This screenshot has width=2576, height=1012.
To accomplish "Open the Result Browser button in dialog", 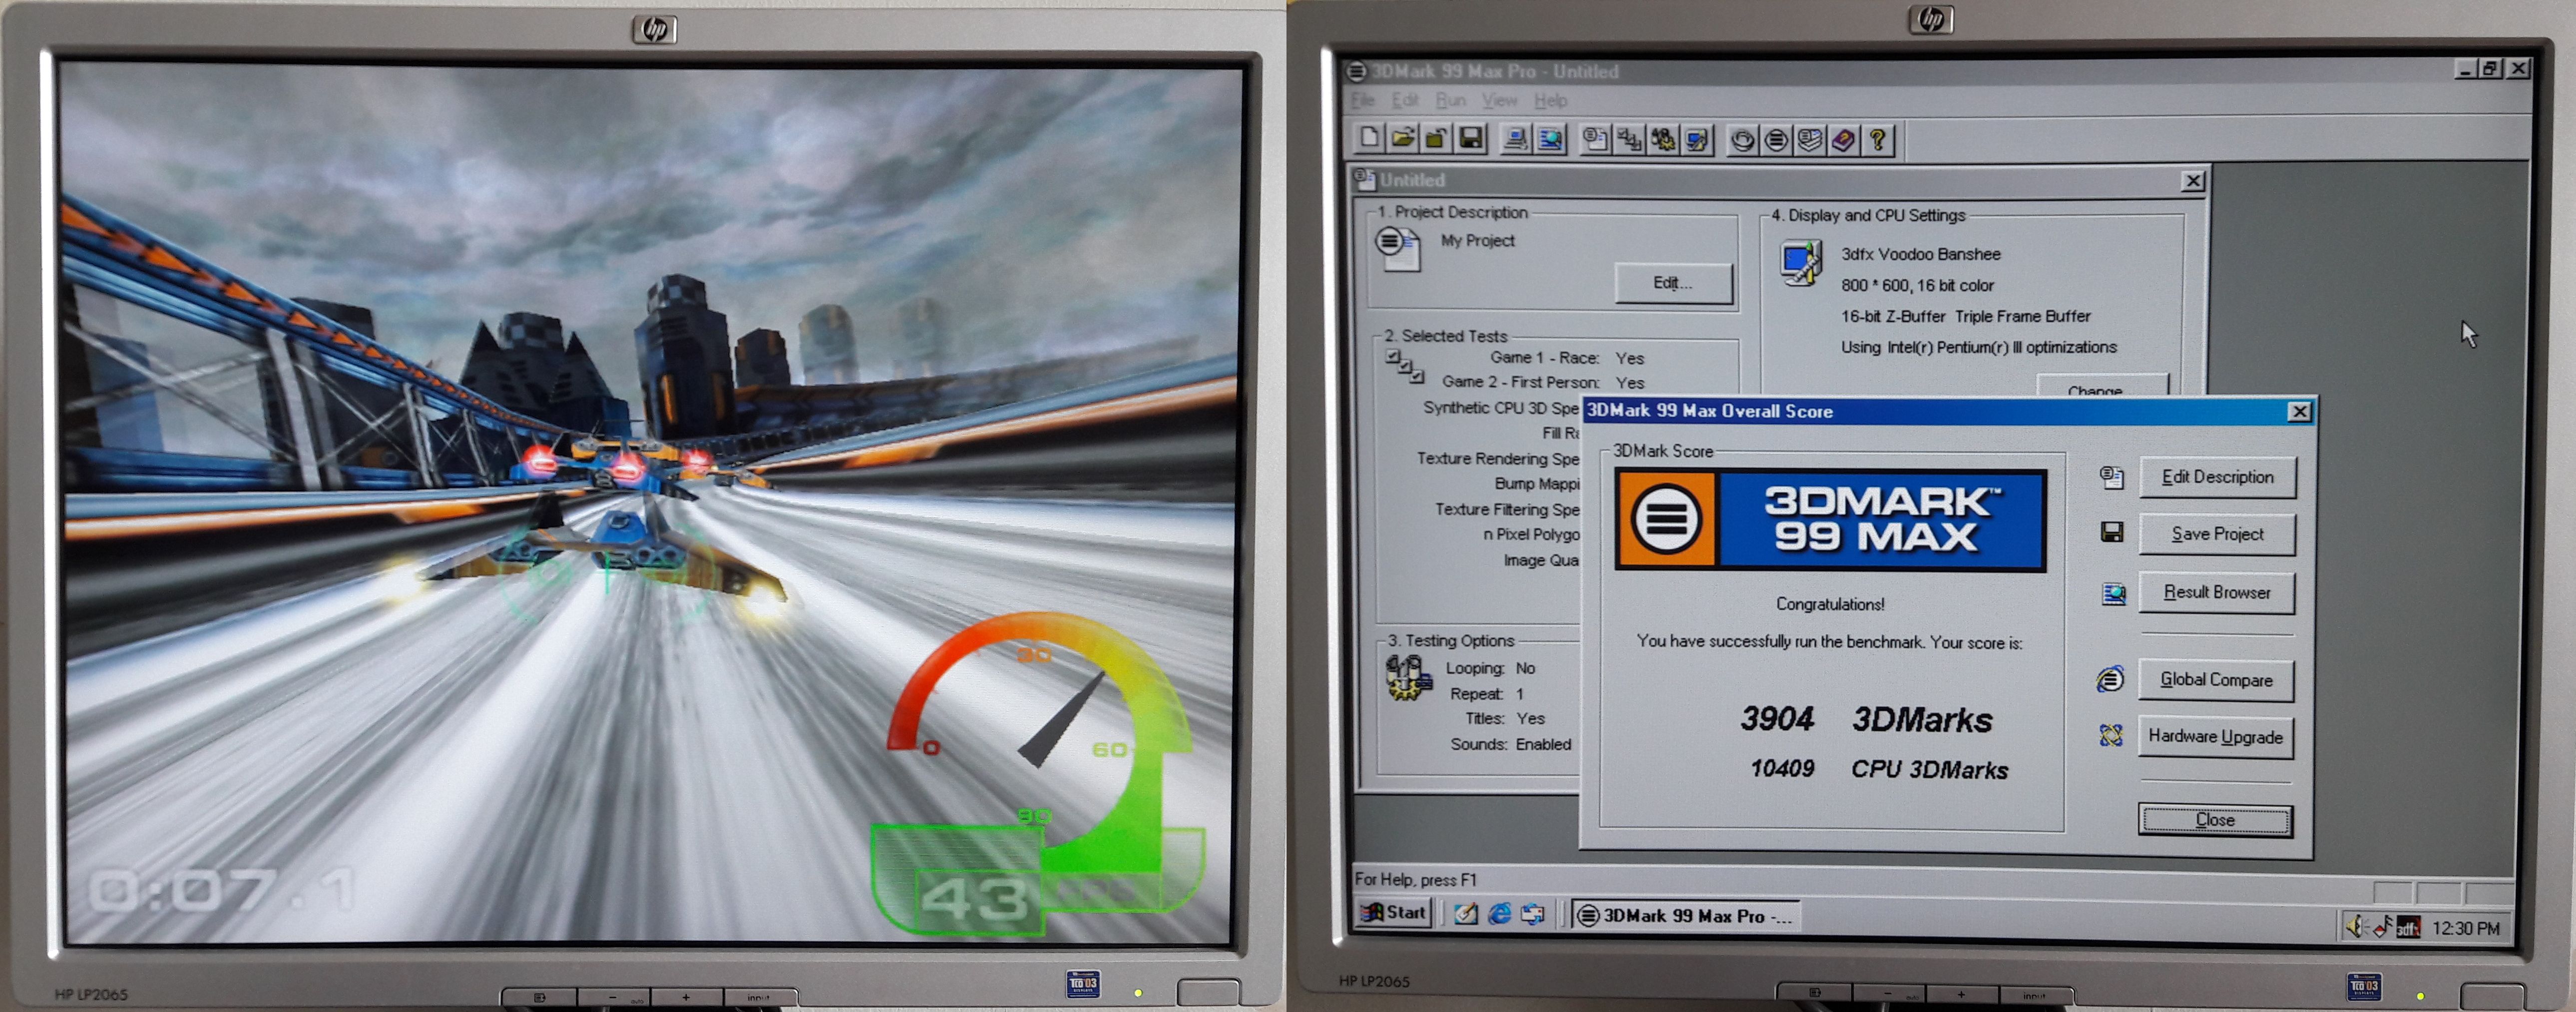I will pos(2216,592).
